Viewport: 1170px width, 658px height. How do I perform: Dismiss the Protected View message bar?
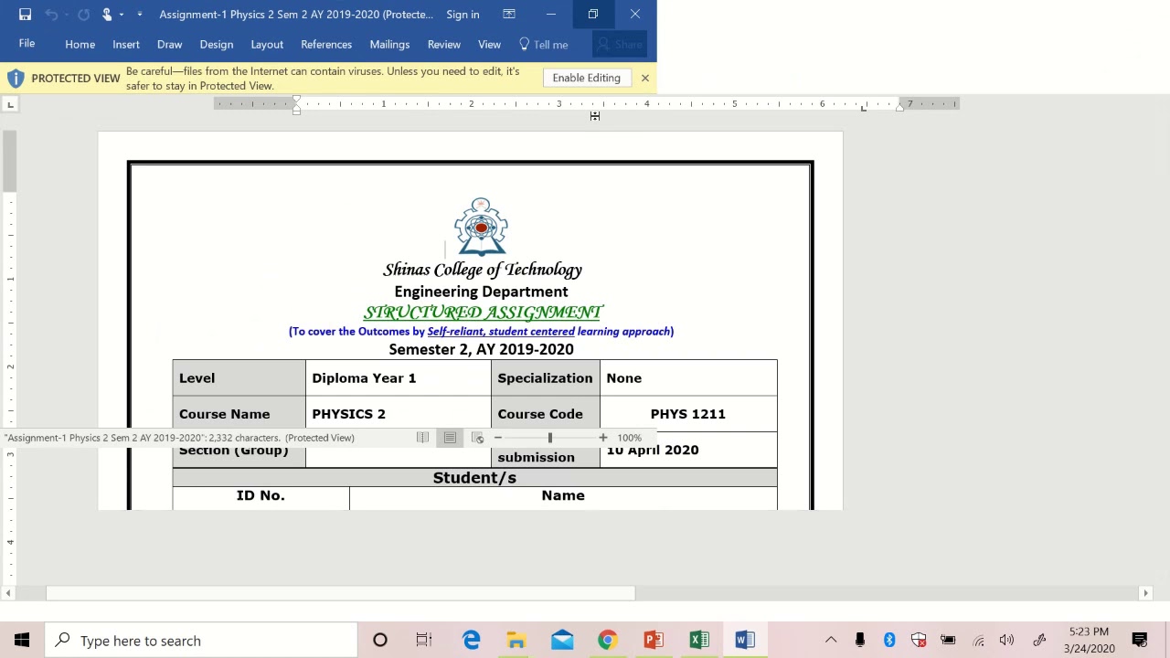(x=645, y=79)
